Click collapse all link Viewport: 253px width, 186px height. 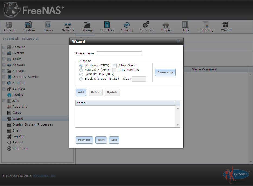pyautogui.click(x=30, y=39)
